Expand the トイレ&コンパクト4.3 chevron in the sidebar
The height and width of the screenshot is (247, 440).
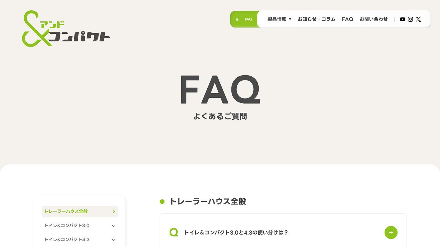click(x=114, y=240)
